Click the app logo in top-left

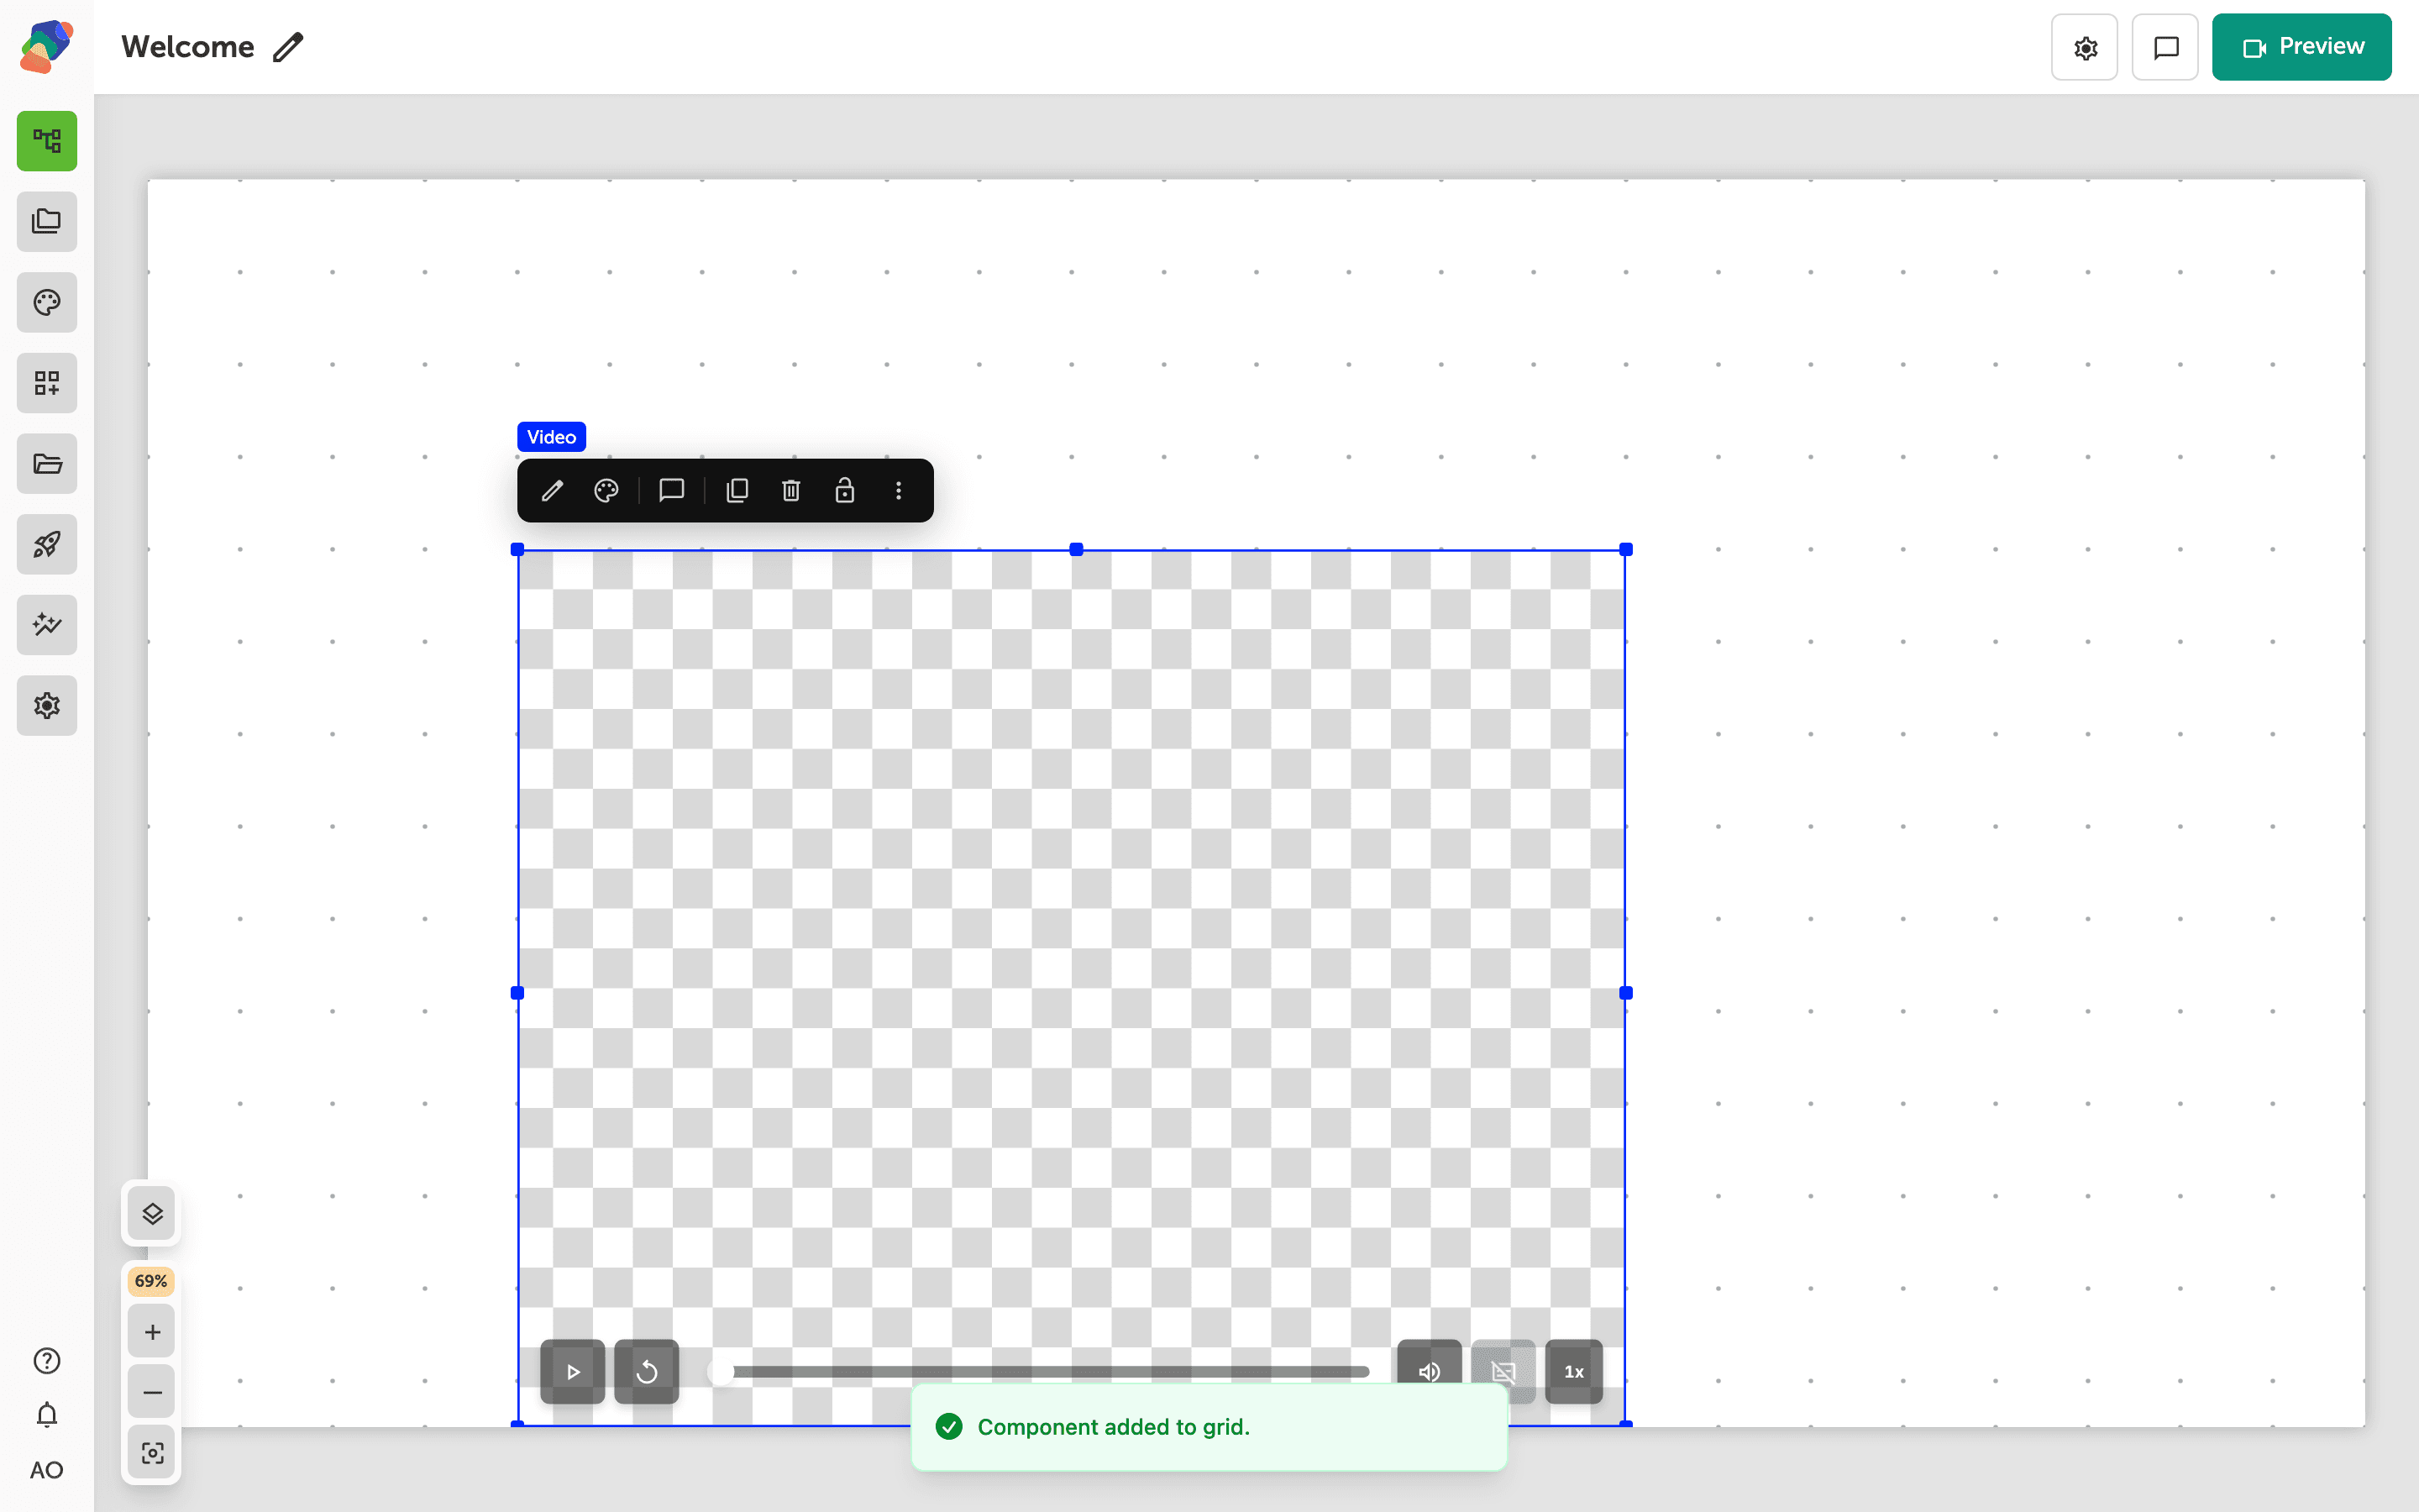coord(47,46)
